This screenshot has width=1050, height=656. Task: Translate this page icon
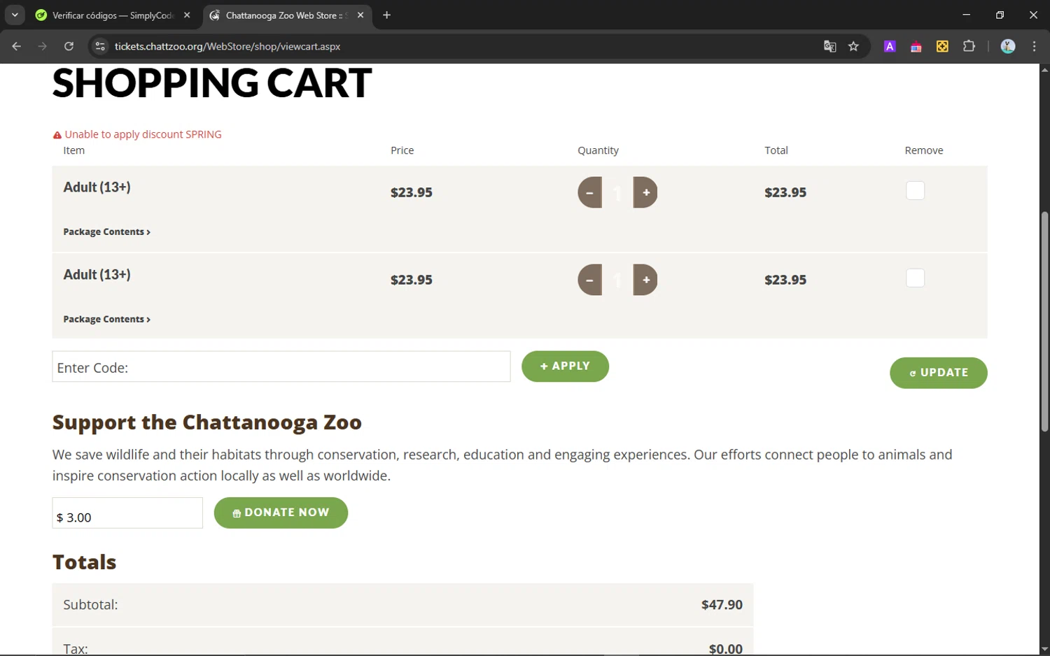pos(829,46)
